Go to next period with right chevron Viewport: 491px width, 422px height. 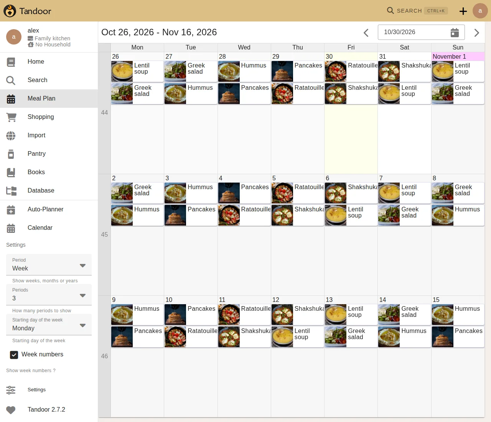coord(476,33)
